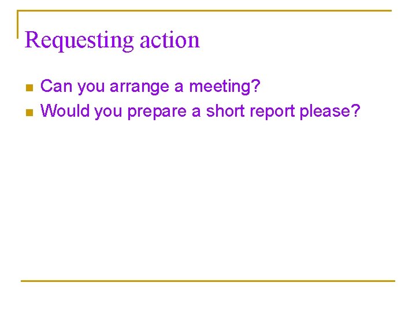This screenshot has width=416, height=312.
Task: Click the word 'Can' in the first bullet
Action: (x=56, y=86)
